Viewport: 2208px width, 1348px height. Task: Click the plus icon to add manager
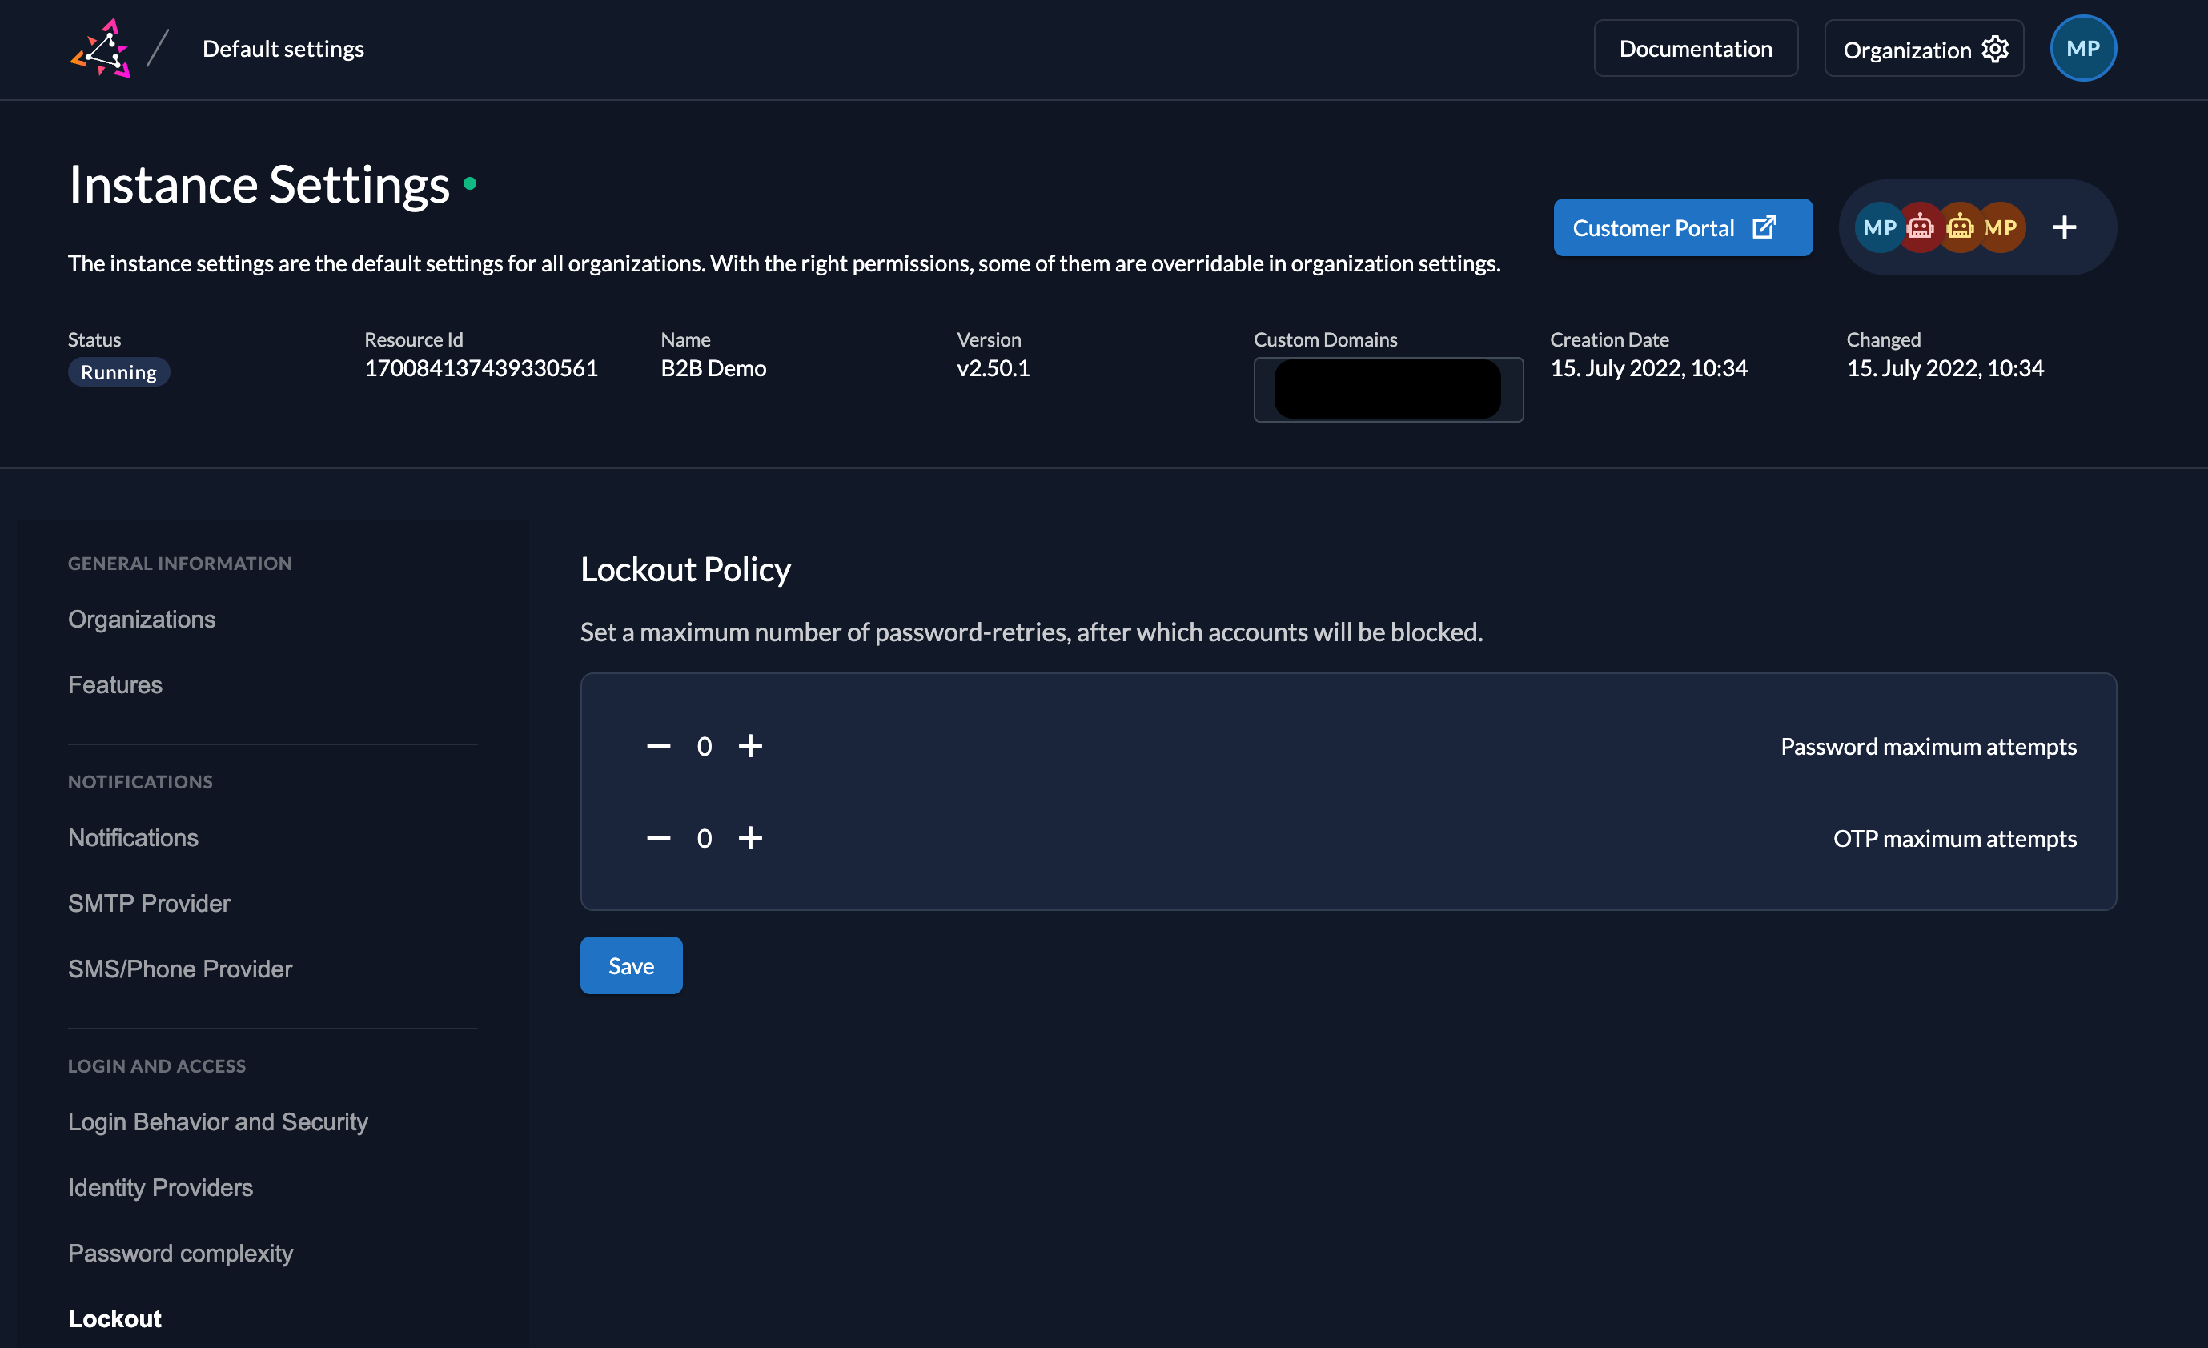(x=2064, y=227)
